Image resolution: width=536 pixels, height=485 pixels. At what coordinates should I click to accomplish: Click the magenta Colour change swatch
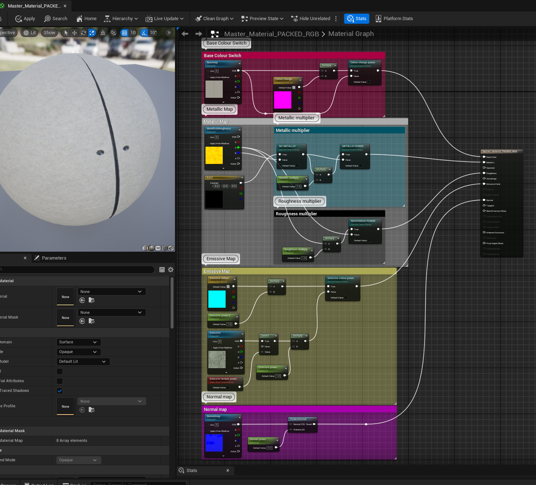click(283, 100)
